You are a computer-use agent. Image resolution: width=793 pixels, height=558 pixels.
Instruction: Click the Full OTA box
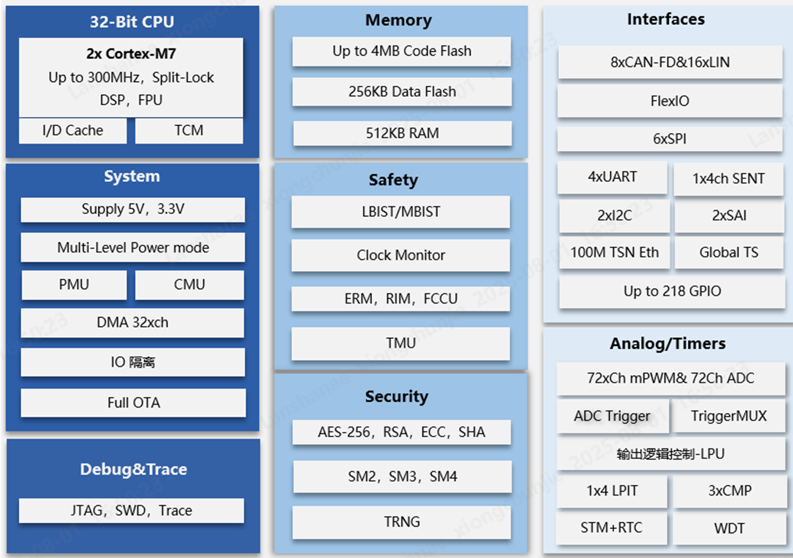coord(133,403)
